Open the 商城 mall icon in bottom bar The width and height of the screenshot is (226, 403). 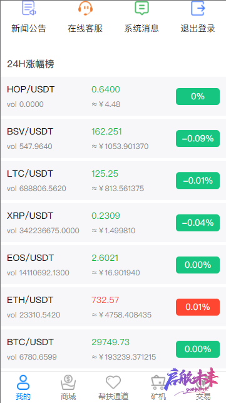(x=68, y=382)
